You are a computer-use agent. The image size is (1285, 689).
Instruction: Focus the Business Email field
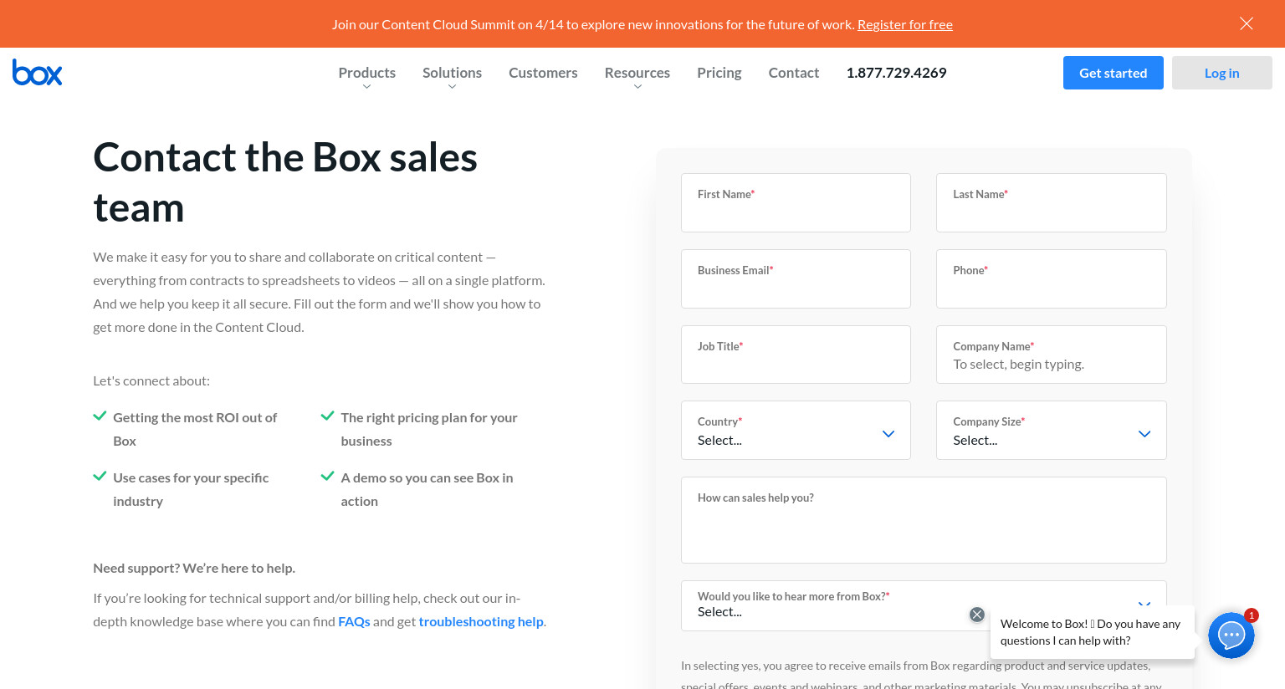point(796,278)
